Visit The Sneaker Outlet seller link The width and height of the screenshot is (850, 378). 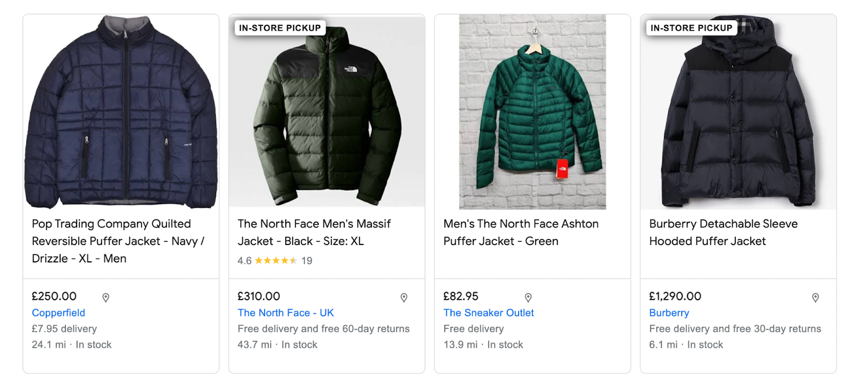coord(489,313)
